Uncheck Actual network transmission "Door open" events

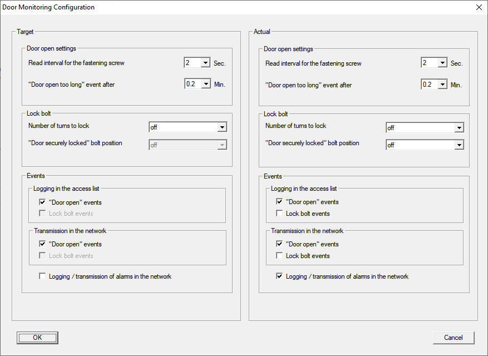pos(280,244)
